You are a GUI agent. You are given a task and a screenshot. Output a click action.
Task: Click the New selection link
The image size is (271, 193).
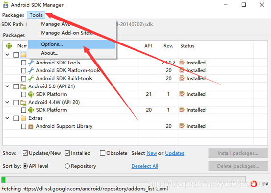click(152, 153)
